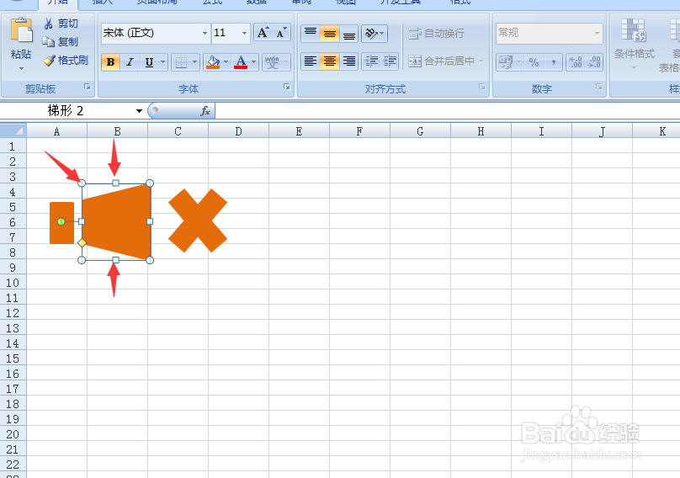Increase decimal places
680x478 pixels.
coord(576,62)
